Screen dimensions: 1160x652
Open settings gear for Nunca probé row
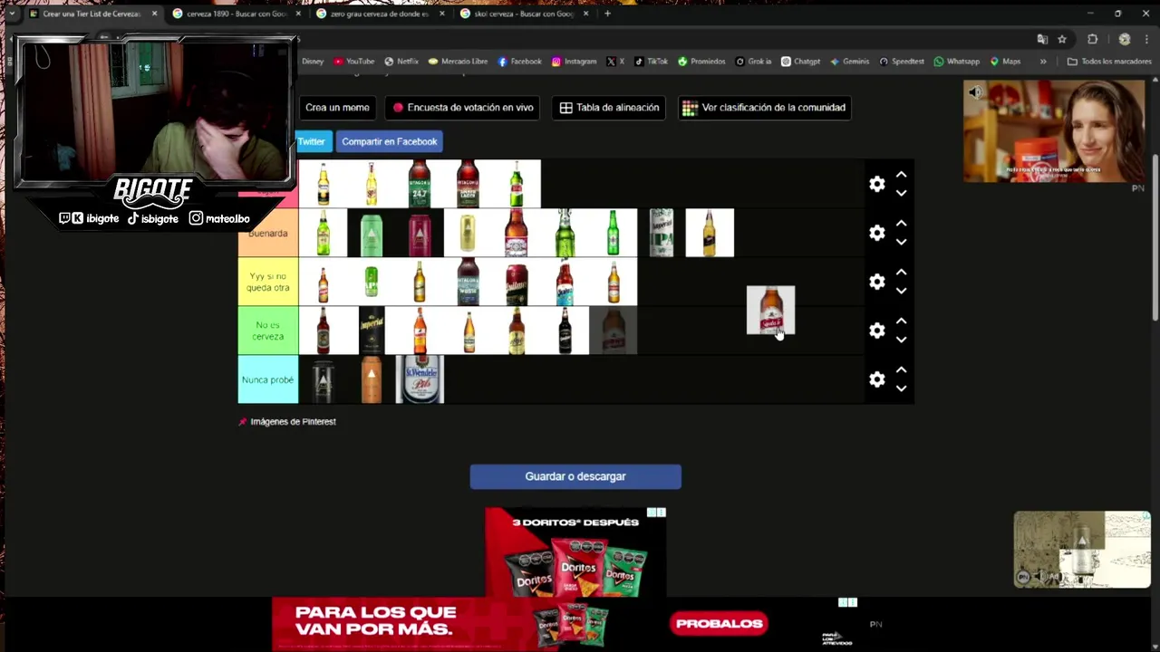[876, 379]
